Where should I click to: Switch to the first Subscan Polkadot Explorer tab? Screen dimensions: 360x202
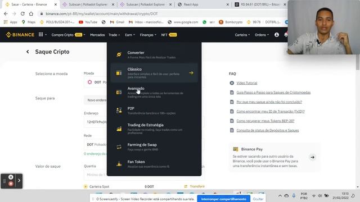[88, 4]
